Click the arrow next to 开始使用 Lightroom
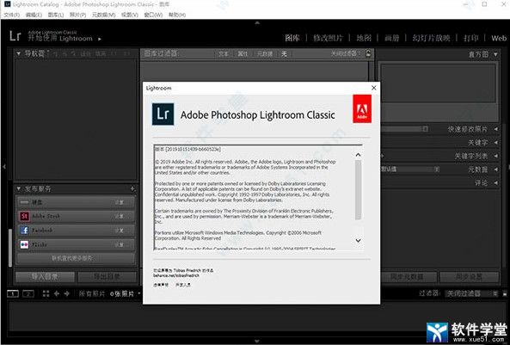Screen dimensions: 510x345 (100, 39)
